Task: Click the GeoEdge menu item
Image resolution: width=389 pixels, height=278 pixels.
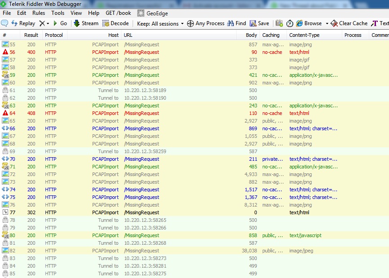Action: (152, 13)
